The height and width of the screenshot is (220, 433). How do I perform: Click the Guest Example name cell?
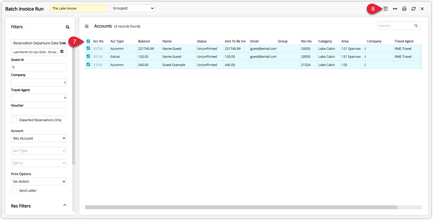point(178,65)
